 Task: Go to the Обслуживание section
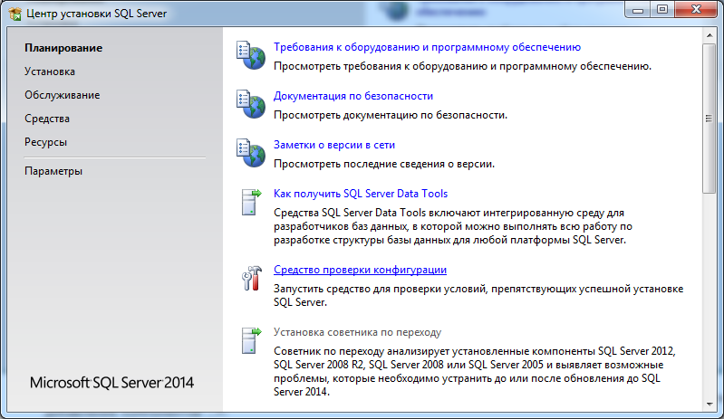[62, 95]
